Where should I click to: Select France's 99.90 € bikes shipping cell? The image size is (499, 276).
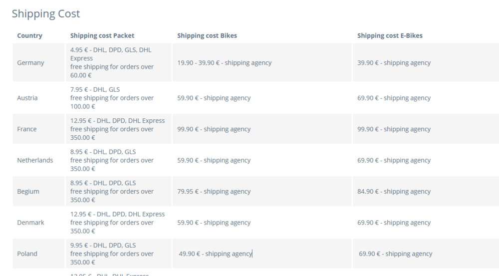click(x=214, y=129)
